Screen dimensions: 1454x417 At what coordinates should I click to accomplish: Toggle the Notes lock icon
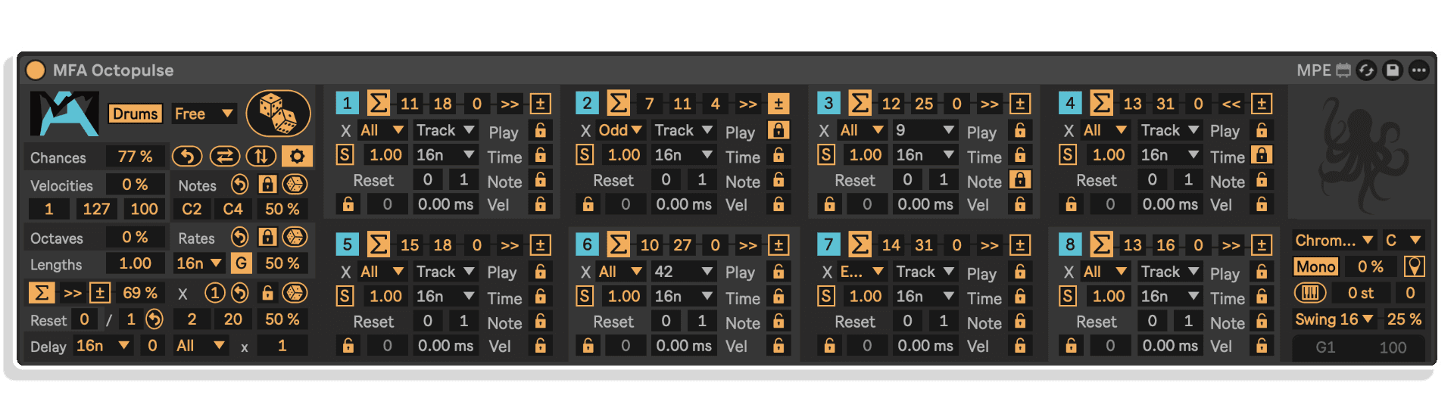267,185
